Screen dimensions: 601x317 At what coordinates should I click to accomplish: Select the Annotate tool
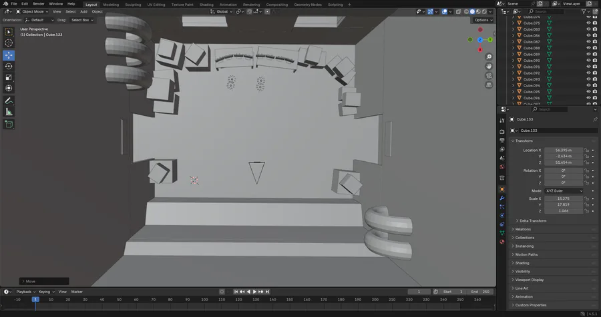9,101
